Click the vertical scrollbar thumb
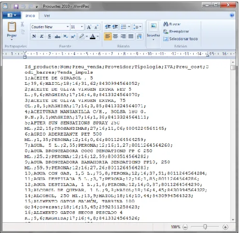 pyautogui.click(x=233, y=67)
